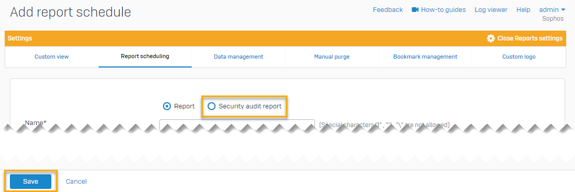This screenshot has width=575, height=192.
Task: Open the Log viewer link
Action: (491, 10)
